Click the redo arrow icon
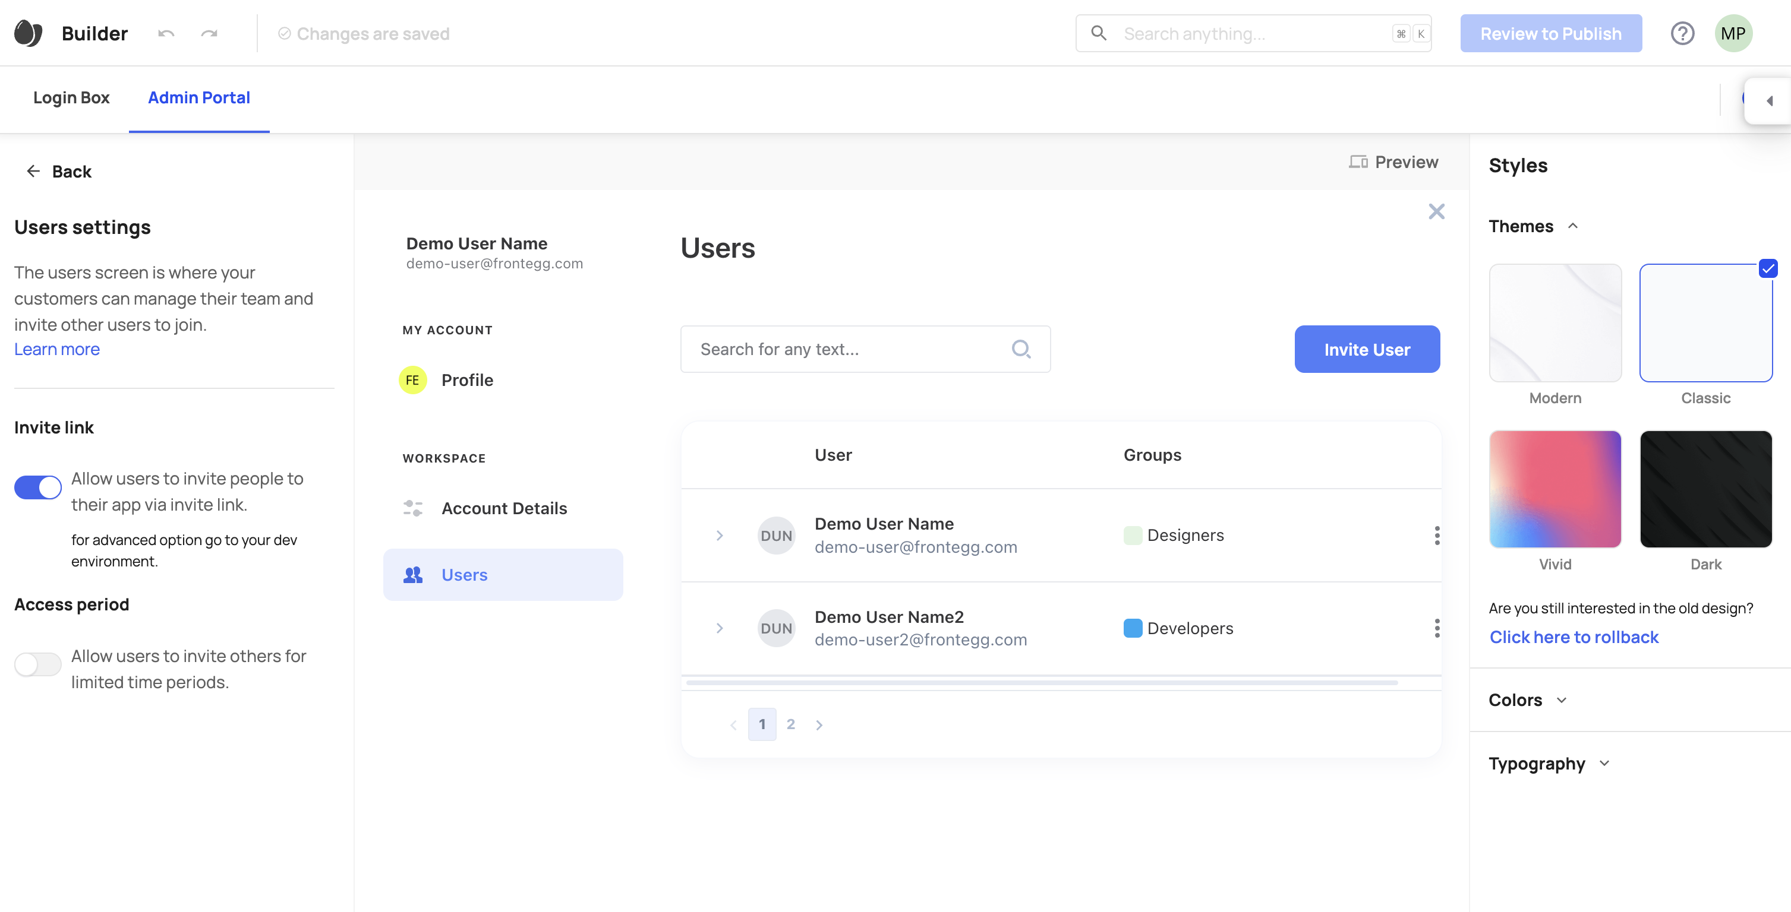This screenshot has width=1791, height=912. point(210,31)
